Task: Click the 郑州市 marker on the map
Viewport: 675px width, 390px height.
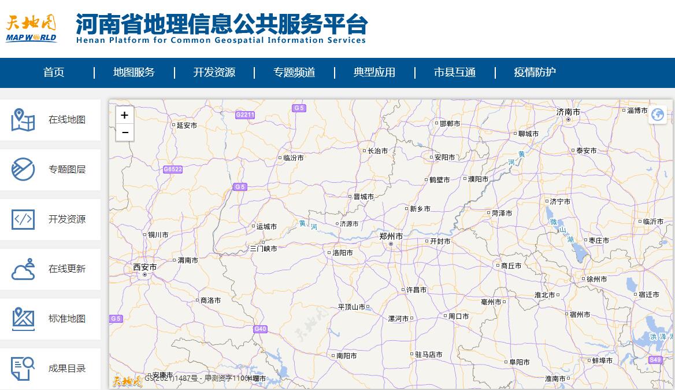Action: (392, 243)
